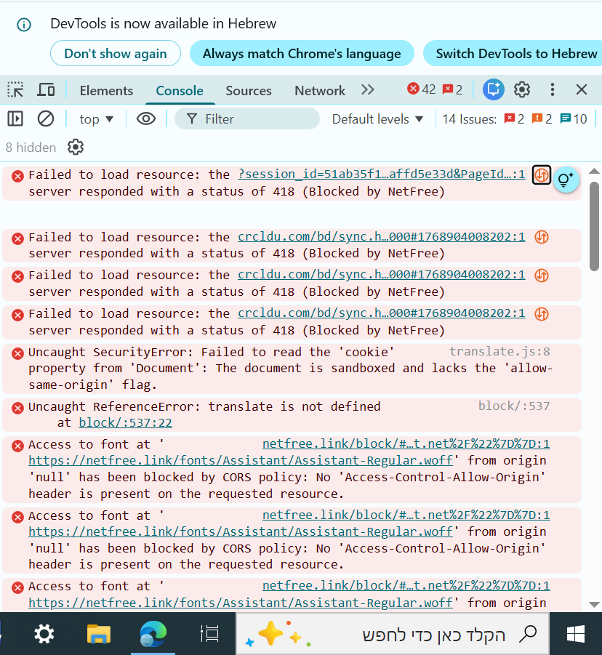The height and width of the screenshot is (655, 602).
Task: Show the console sidebar panel
Action: 15,118
